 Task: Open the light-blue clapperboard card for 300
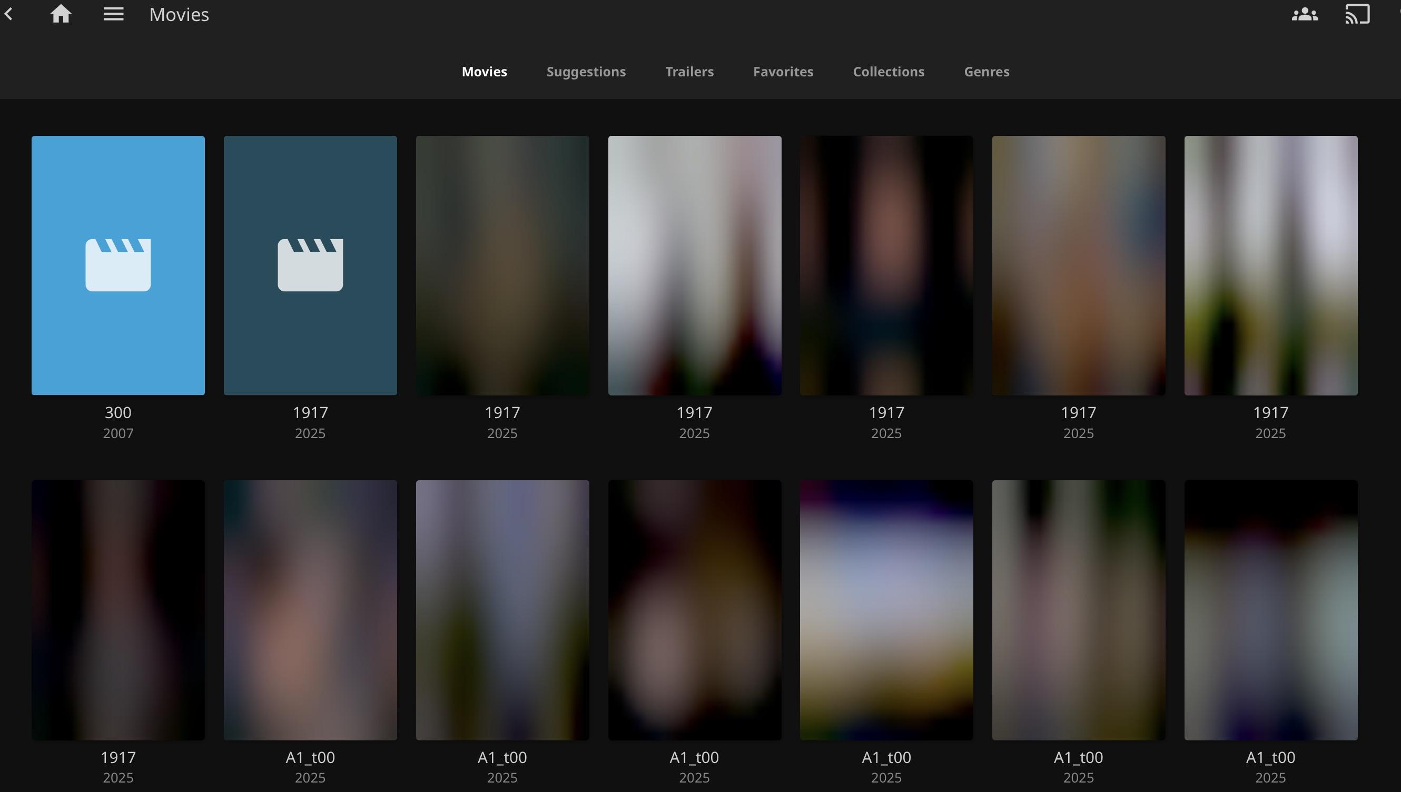click(x=118, y=265)
